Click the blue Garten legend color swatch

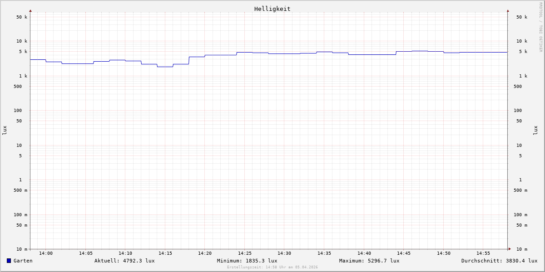[x=9, y=261]
